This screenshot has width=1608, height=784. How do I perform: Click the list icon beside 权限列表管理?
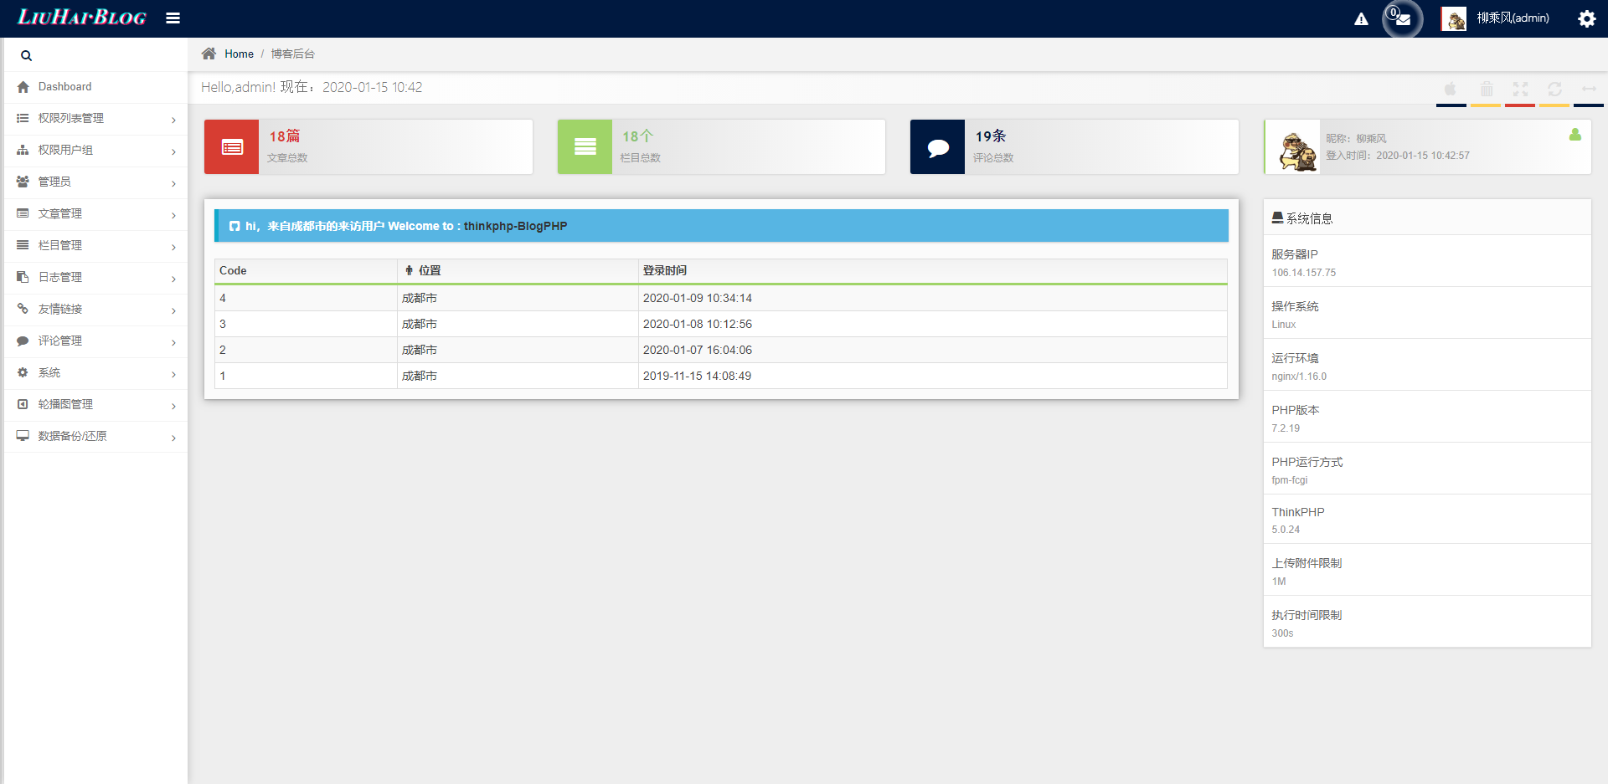(23, 119)
